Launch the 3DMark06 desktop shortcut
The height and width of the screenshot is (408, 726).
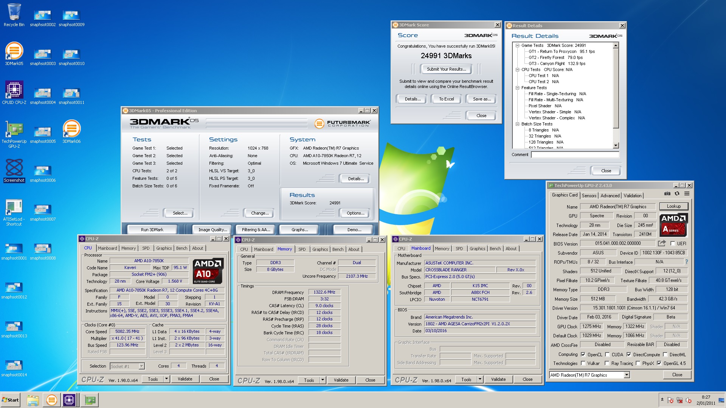(71, 131)
